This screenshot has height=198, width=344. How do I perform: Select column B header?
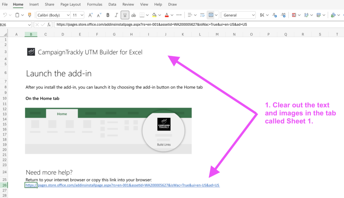click(31, 34)
